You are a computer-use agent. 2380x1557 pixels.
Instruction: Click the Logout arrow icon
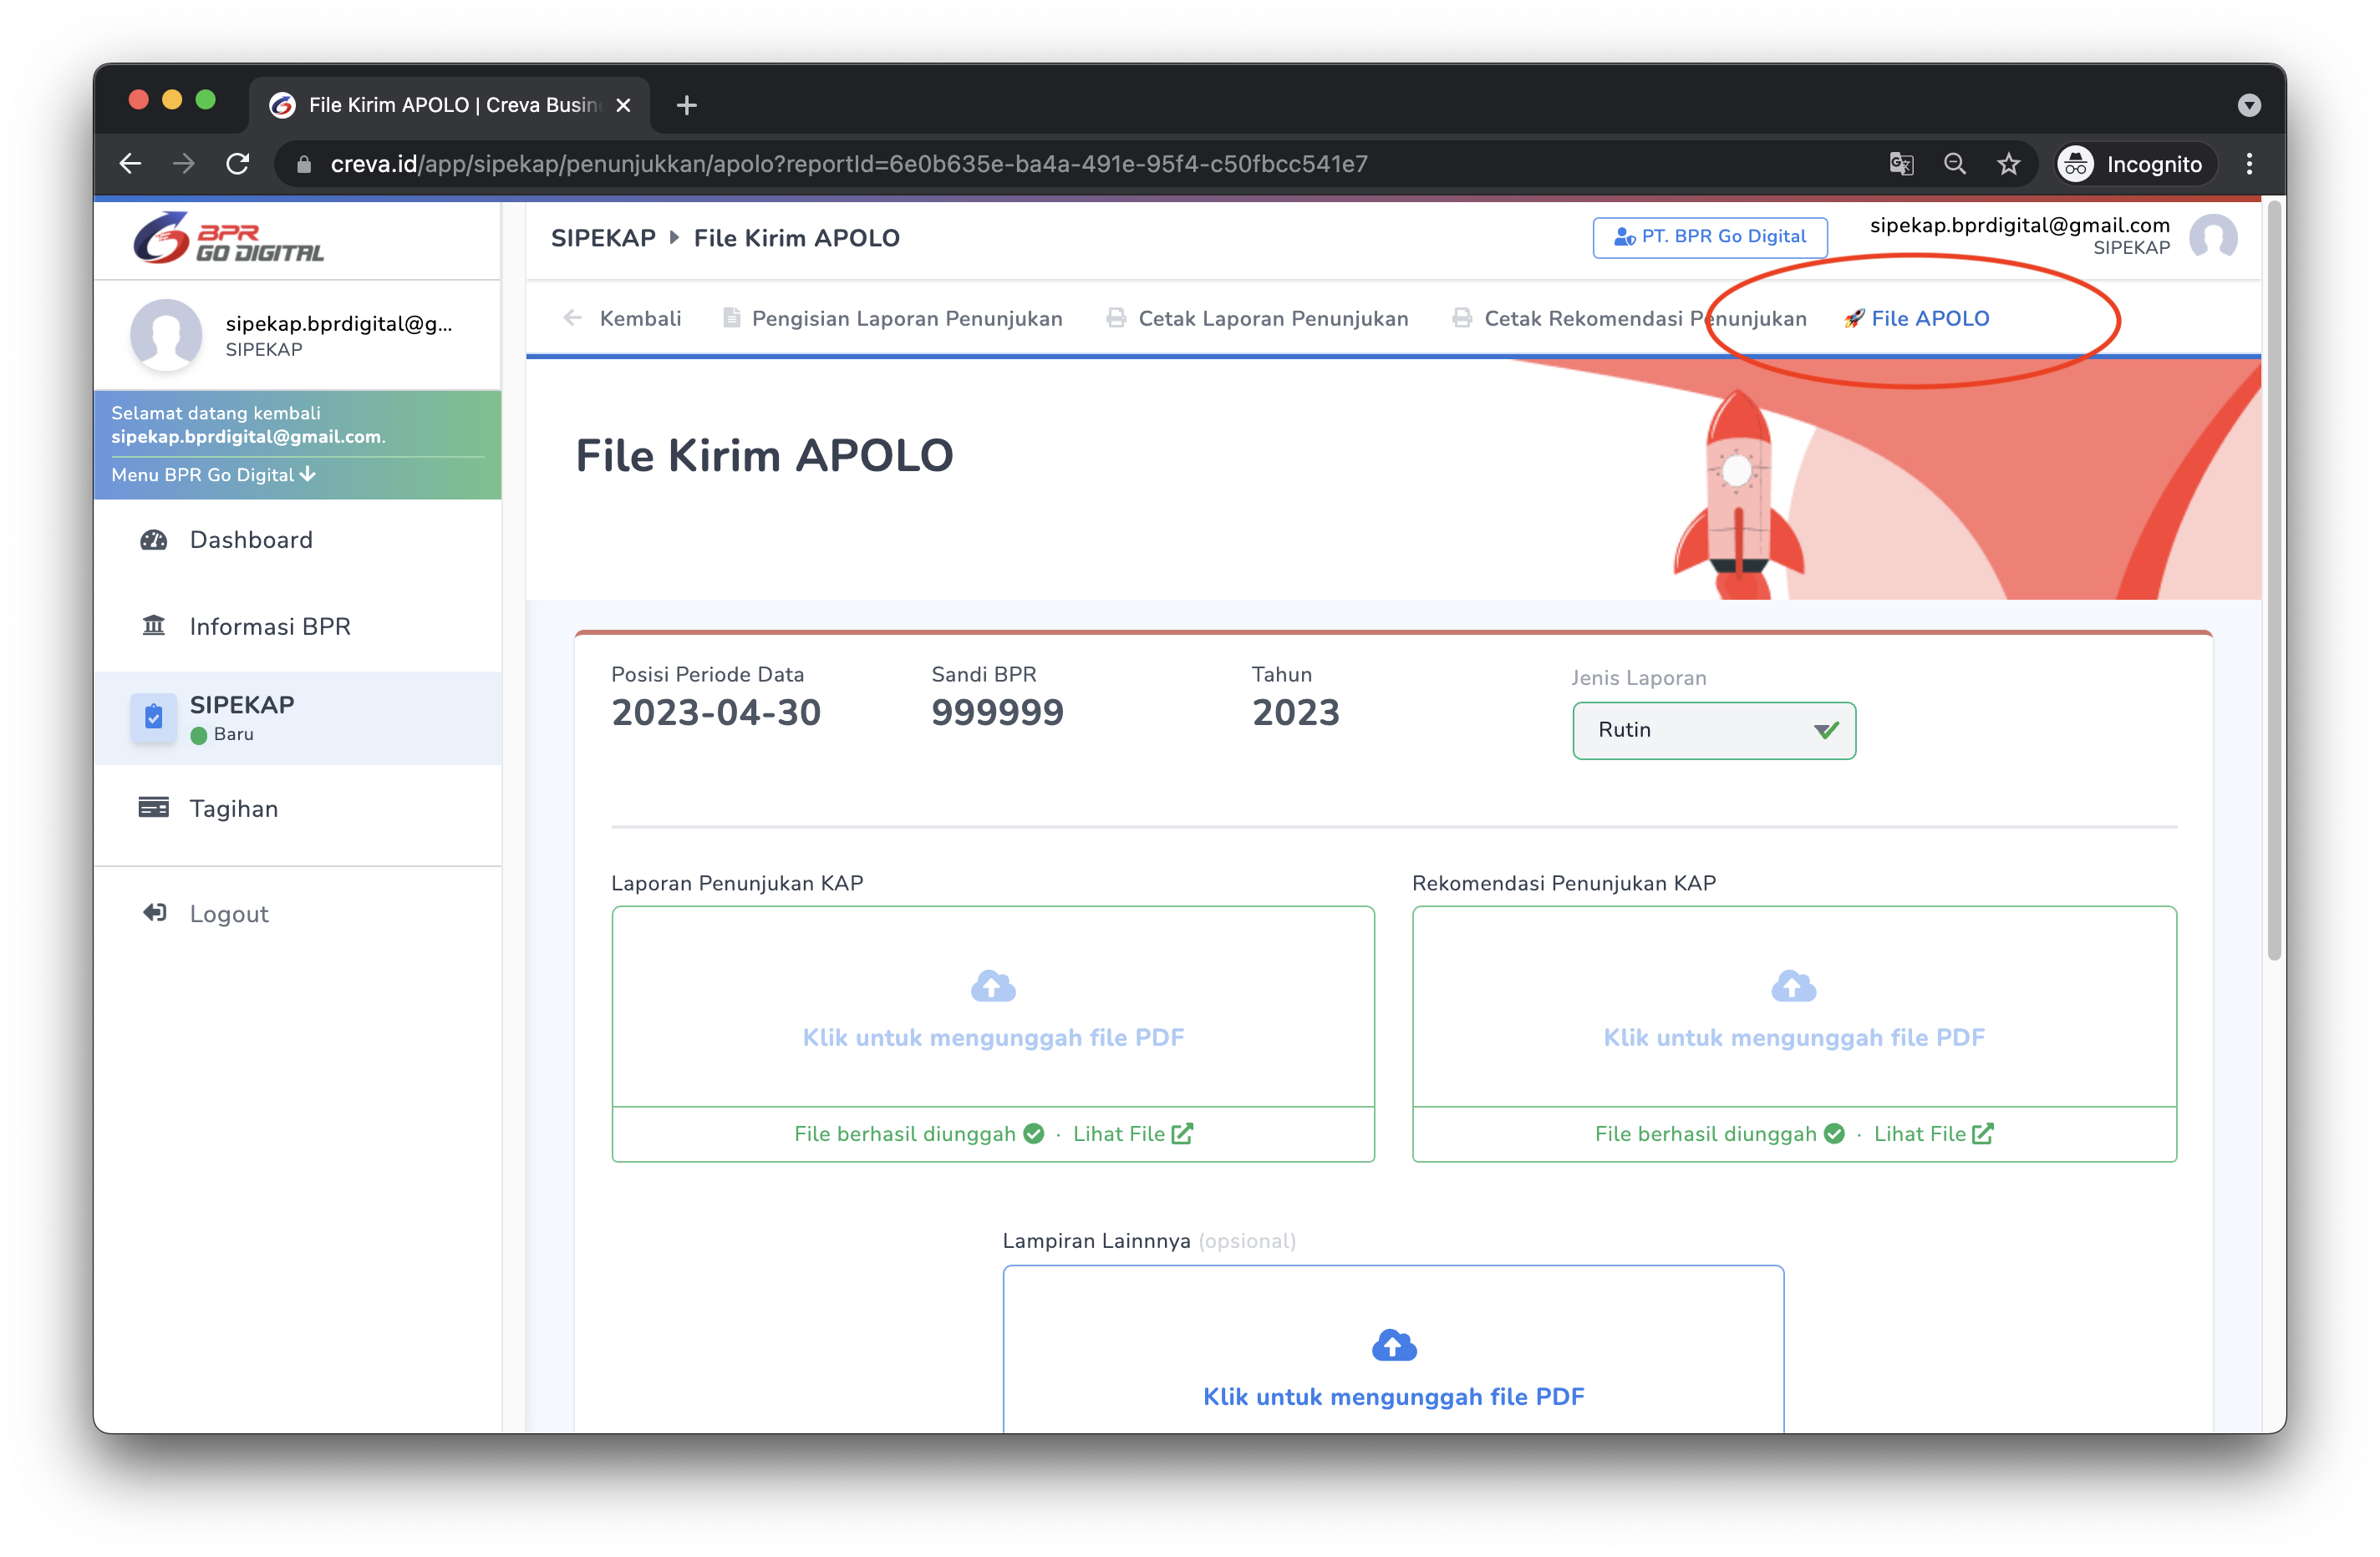tap(154, 912)
